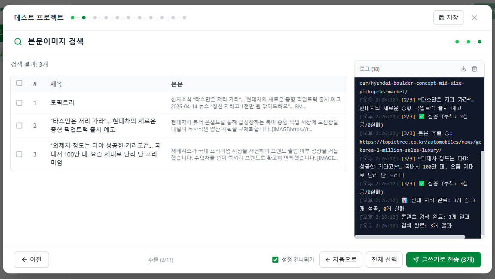Image resolution: width=495 pixels, height=279 pixels.
Task: Clear the logs with the trash icon
Action: coord(474,68)
